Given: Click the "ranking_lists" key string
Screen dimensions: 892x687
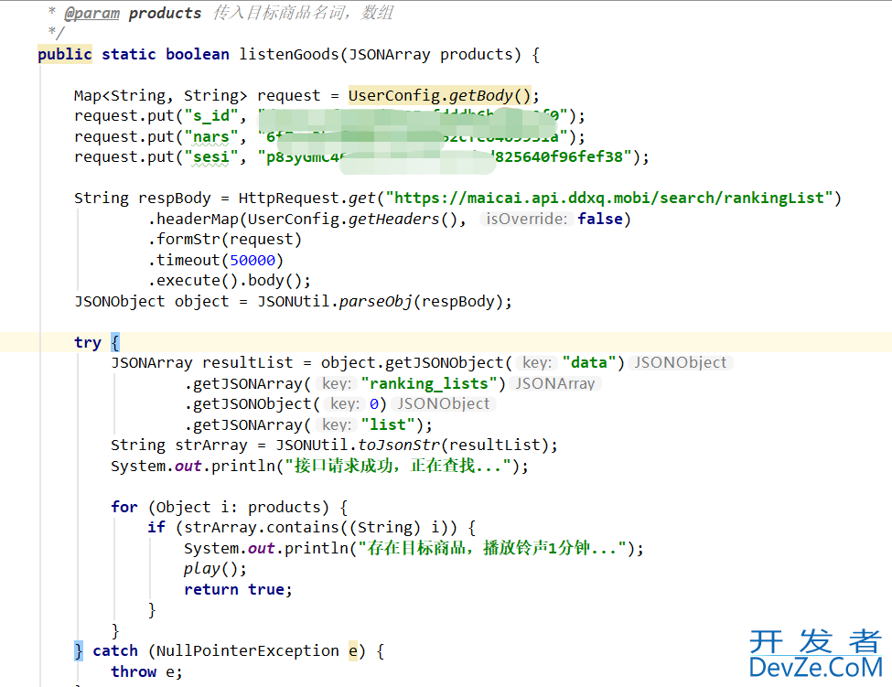Looking at the screenshot, I should (x=429, y=384).
